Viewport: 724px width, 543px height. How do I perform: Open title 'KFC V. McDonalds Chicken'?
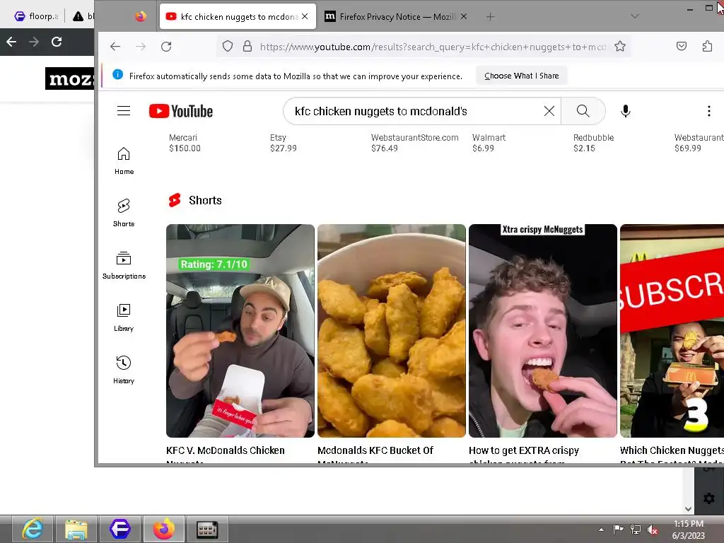(226, 450)
